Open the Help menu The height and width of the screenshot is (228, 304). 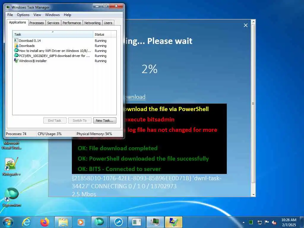point(67,15)
